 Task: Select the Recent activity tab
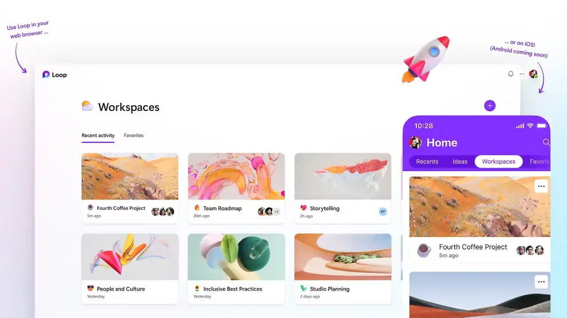[x=98, y=136]
